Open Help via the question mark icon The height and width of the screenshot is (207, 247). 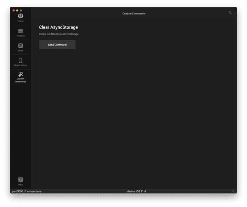coord(21,180)
